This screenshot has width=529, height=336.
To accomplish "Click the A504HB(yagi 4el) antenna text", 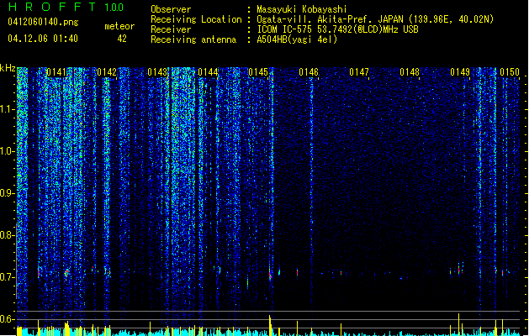I will click(297, 39).
